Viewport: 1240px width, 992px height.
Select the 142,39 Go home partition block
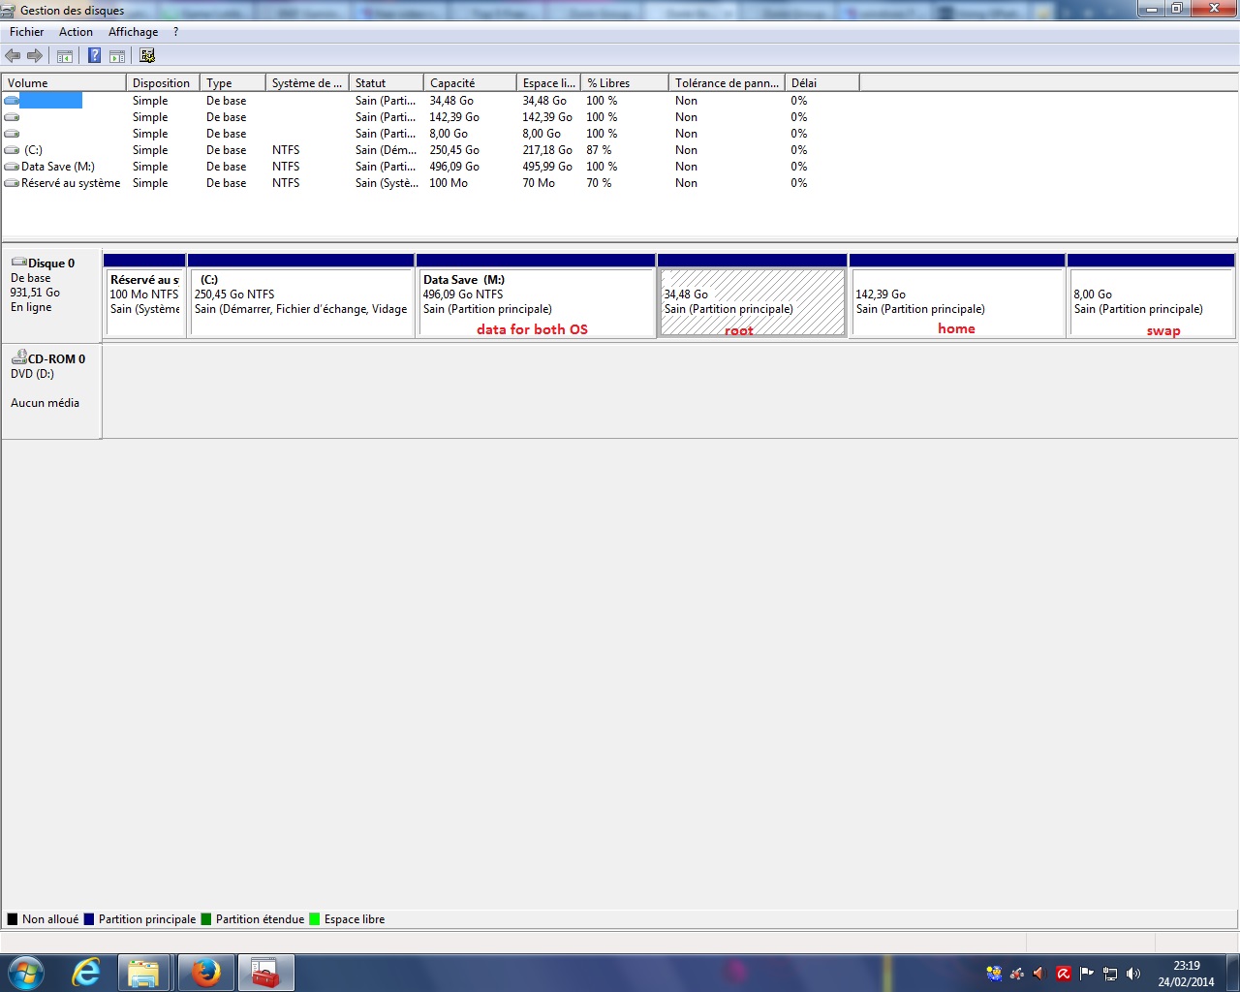[956, 302]
